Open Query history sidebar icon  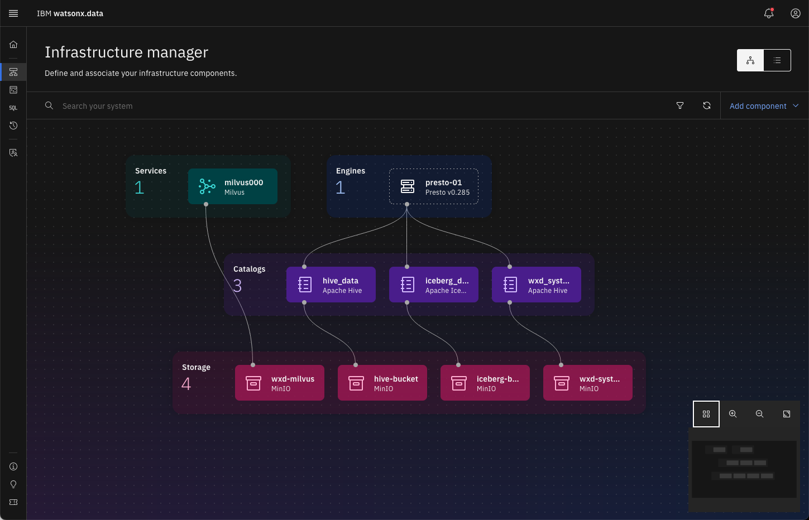tap(13, 126)
